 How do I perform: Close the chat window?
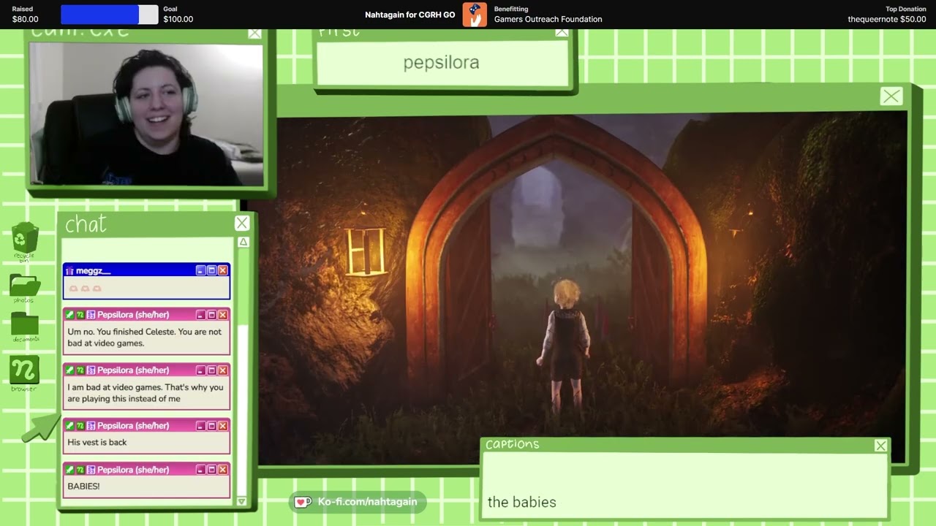(242, 224)
